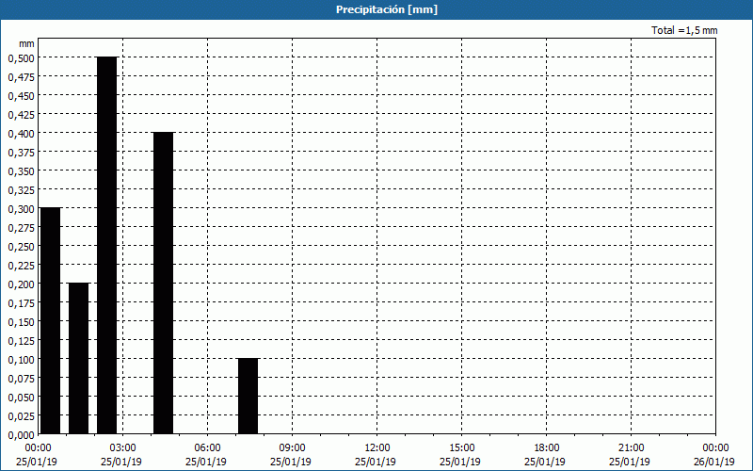Click the 'mm' unit label above the y-axis
Viewport: 753px width, 471px height.
pyautogui.click(x=27, y=43)
